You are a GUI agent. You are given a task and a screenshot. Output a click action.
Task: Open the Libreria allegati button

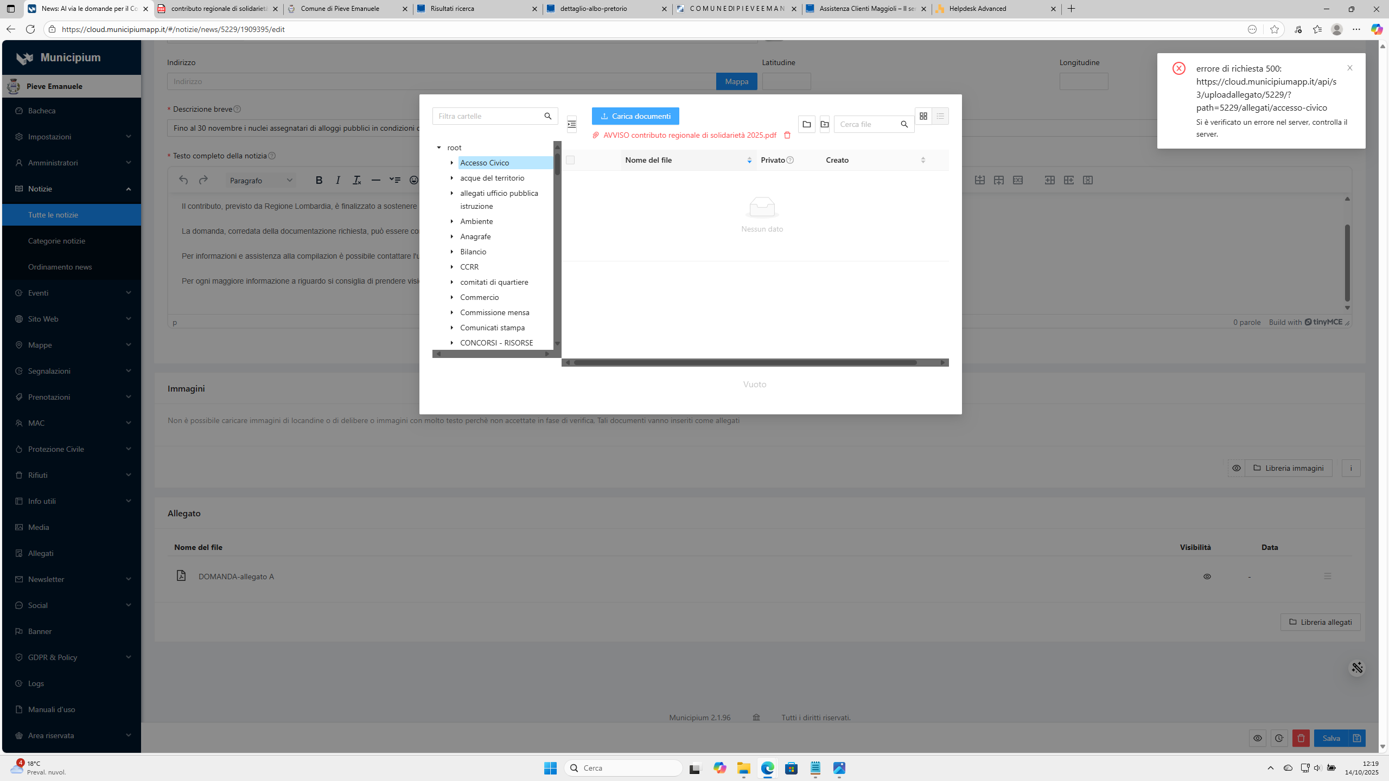1320,622
